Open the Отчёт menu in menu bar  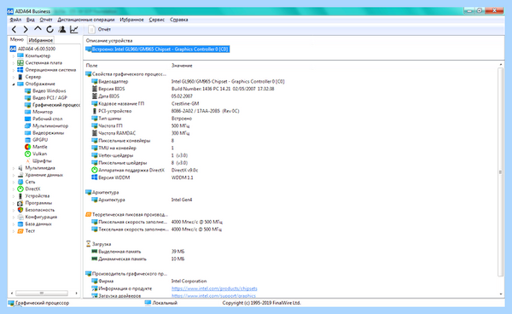tap(46, 20)
